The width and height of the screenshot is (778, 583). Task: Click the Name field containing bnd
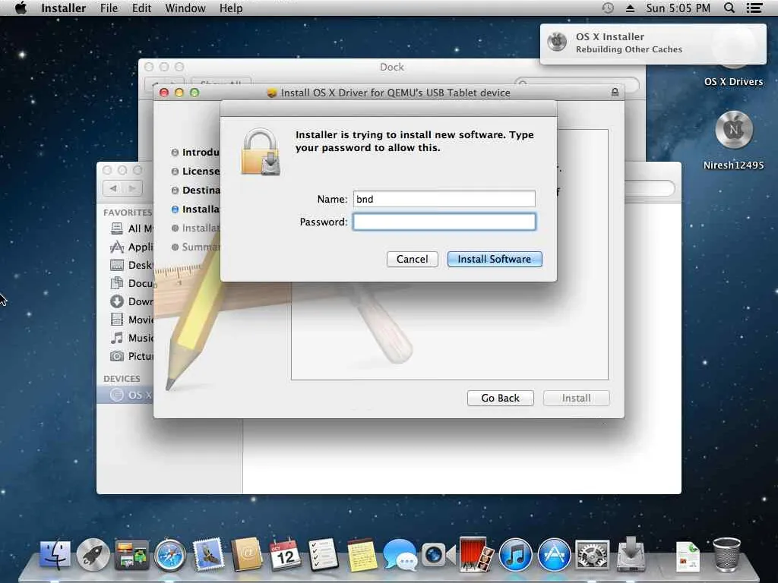tap(444, 199)
